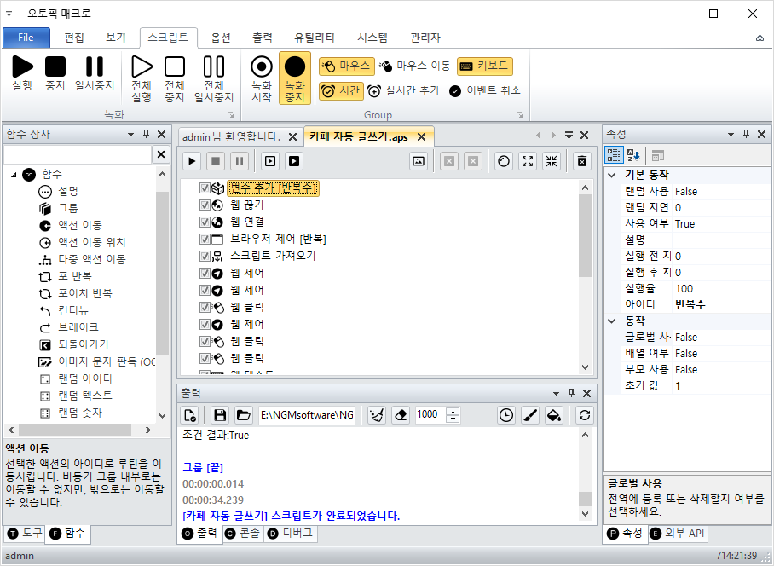
Task: Click the 함수 상자 search input field
Action: pyautogui.click(x=78, y=154)
